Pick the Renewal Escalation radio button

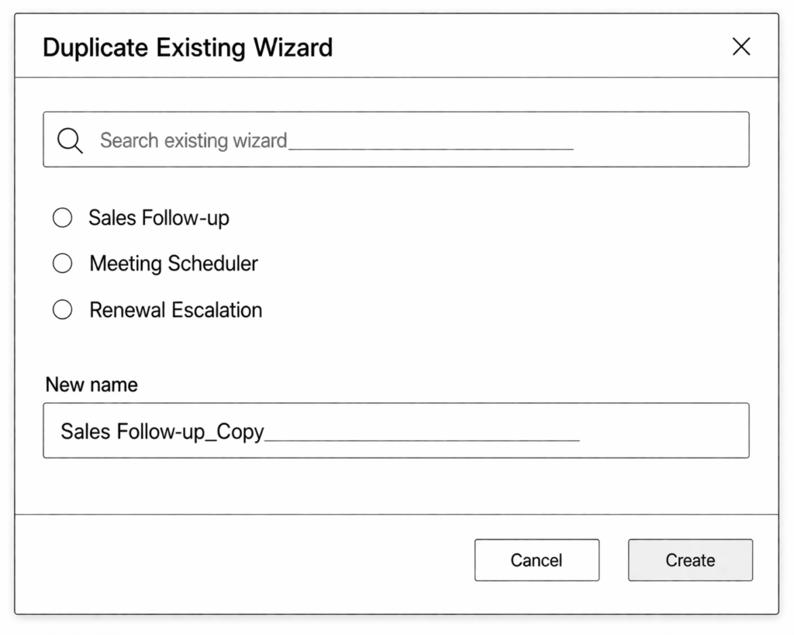pos(62,310)
